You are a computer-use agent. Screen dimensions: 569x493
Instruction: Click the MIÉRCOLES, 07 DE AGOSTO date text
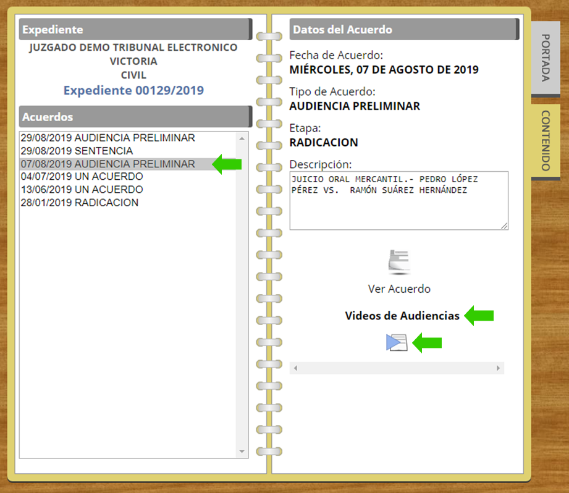384,70
